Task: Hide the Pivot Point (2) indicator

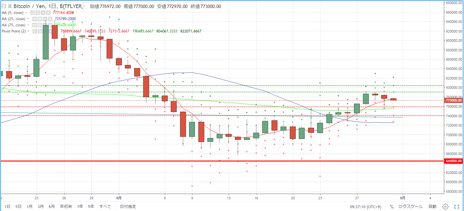Action: pos(35,31)
